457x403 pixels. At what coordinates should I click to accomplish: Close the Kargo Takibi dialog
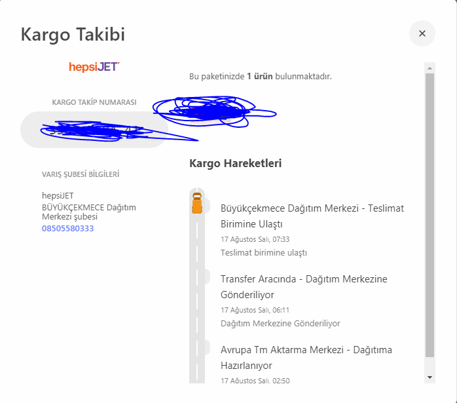click(x=422, y=33)
